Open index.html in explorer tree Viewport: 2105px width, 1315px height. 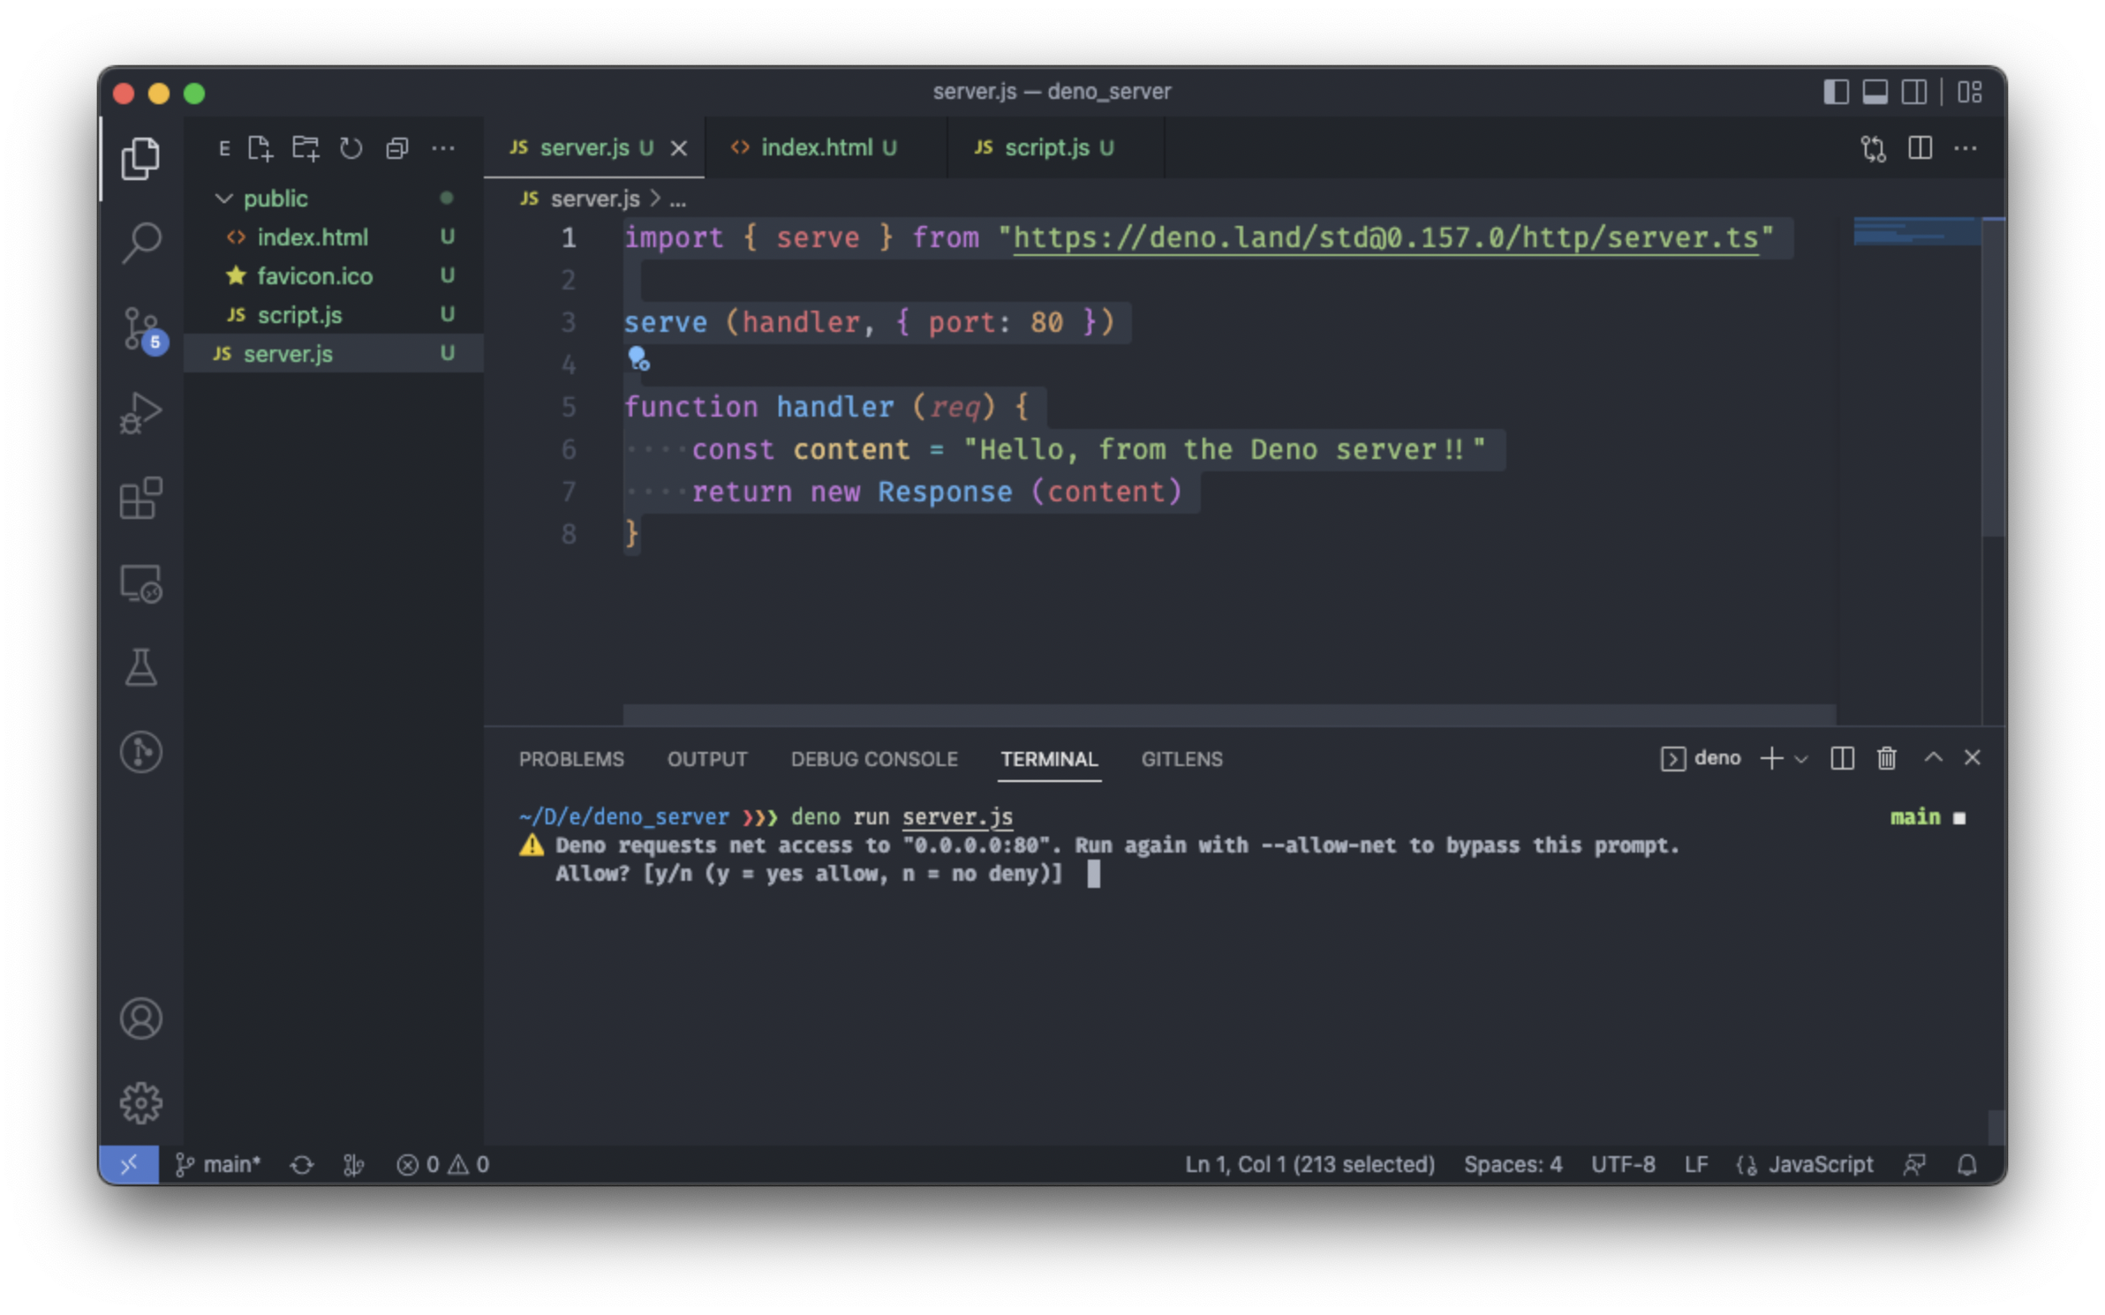(x=333, y=237)
